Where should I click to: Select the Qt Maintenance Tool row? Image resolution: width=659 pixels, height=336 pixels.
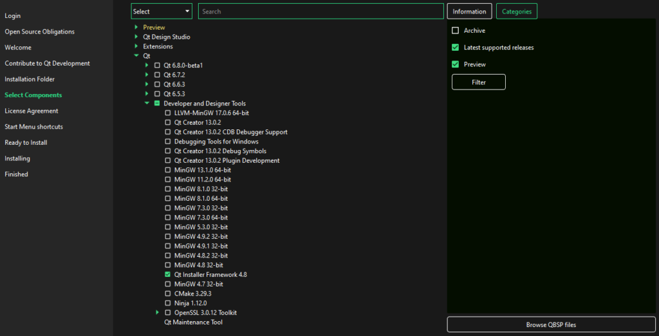193,322
